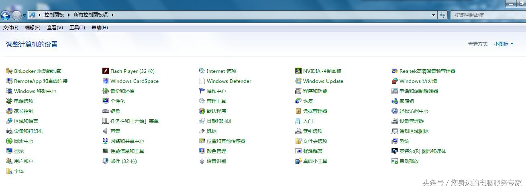Open the 电话和调制解调器 link

[419, 91]
